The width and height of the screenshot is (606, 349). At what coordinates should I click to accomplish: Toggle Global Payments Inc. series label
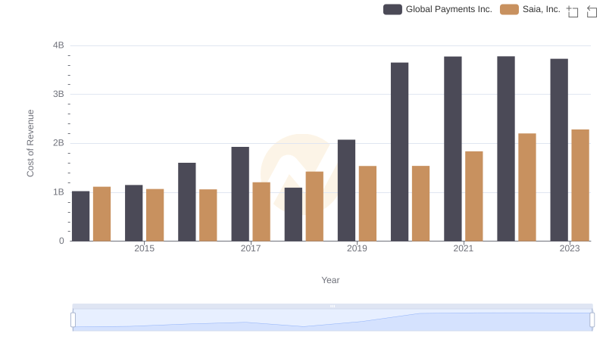click(448, 9)
